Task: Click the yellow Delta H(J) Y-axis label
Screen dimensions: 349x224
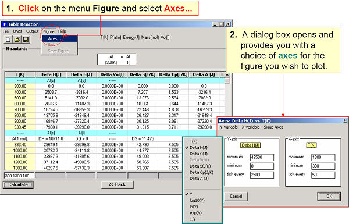Action: [250, 145]
